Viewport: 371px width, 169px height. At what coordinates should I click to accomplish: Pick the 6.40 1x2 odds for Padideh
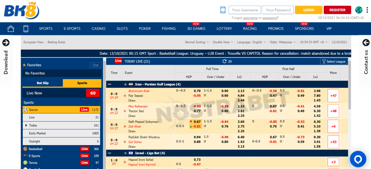click(x=241, y=137)
